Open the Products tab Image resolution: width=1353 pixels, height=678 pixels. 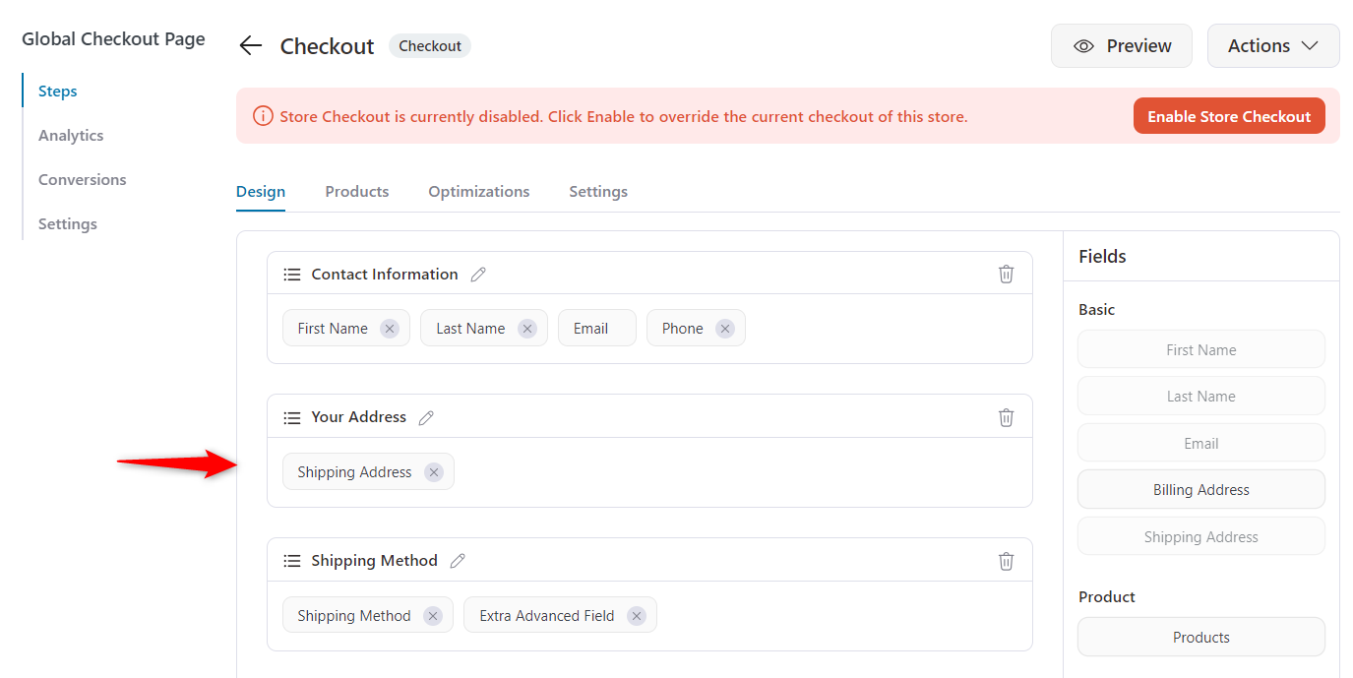357,192
